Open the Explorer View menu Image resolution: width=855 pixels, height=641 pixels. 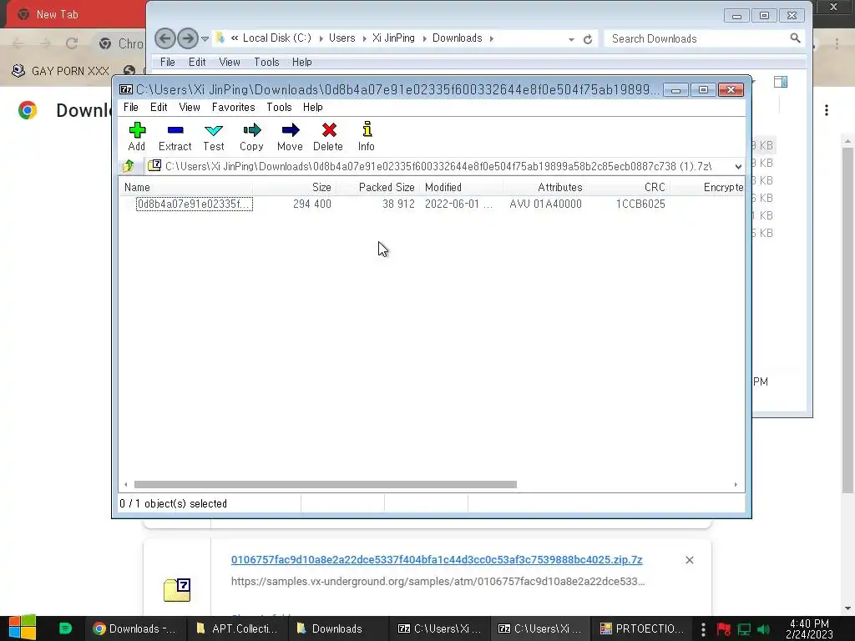point(230,62)
